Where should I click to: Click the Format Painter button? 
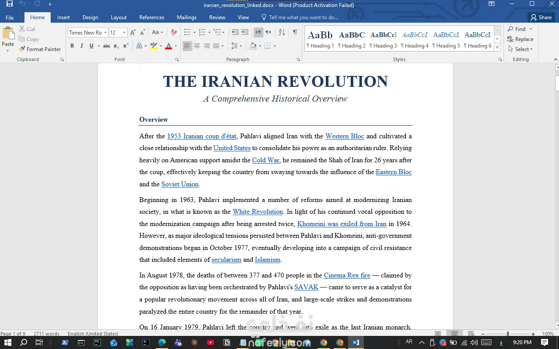(x=40, y=49)
